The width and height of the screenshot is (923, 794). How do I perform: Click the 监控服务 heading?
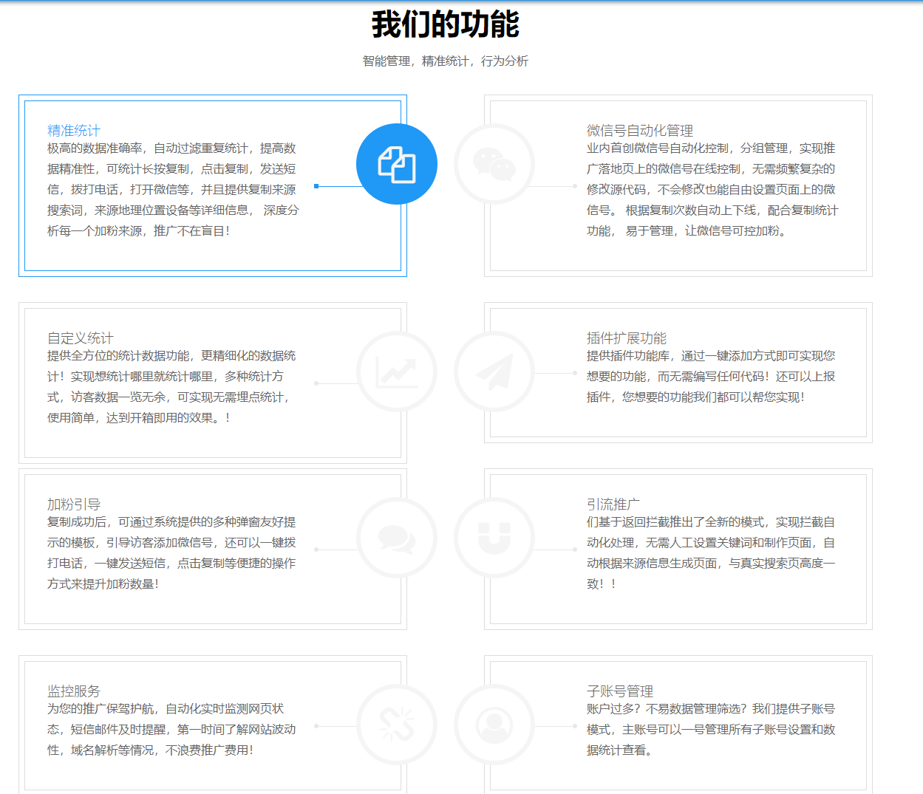[74, 691]
